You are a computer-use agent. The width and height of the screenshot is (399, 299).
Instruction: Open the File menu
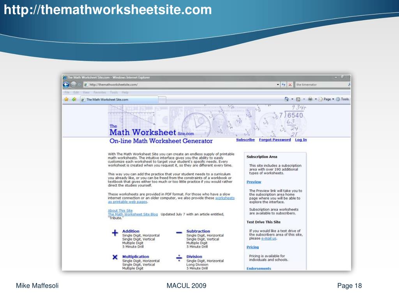[x=67, y=92]
